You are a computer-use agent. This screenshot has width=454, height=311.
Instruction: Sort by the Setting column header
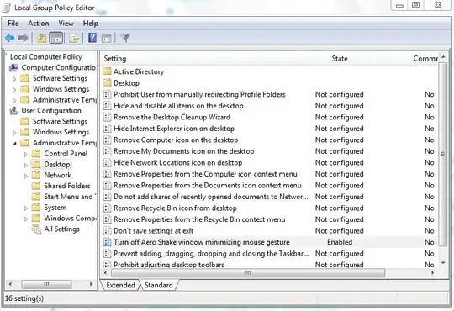coord(115,59)
